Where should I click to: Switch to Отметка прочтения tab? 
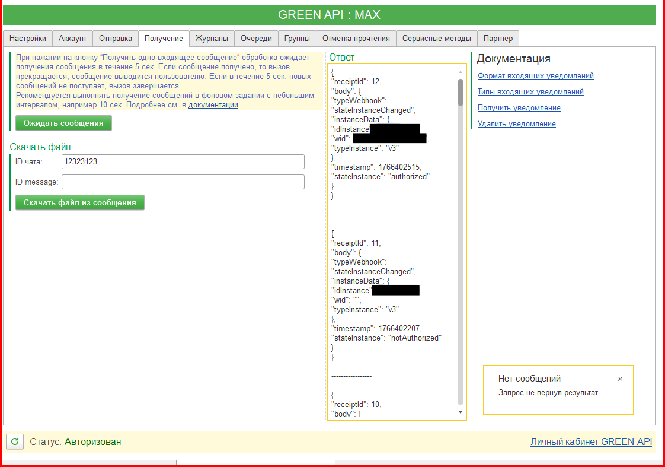point(356,39)
